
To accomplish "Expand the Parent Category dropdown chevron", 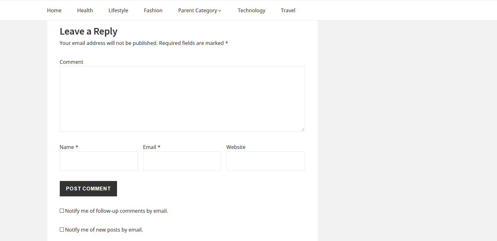I will [x=220, y=11].
